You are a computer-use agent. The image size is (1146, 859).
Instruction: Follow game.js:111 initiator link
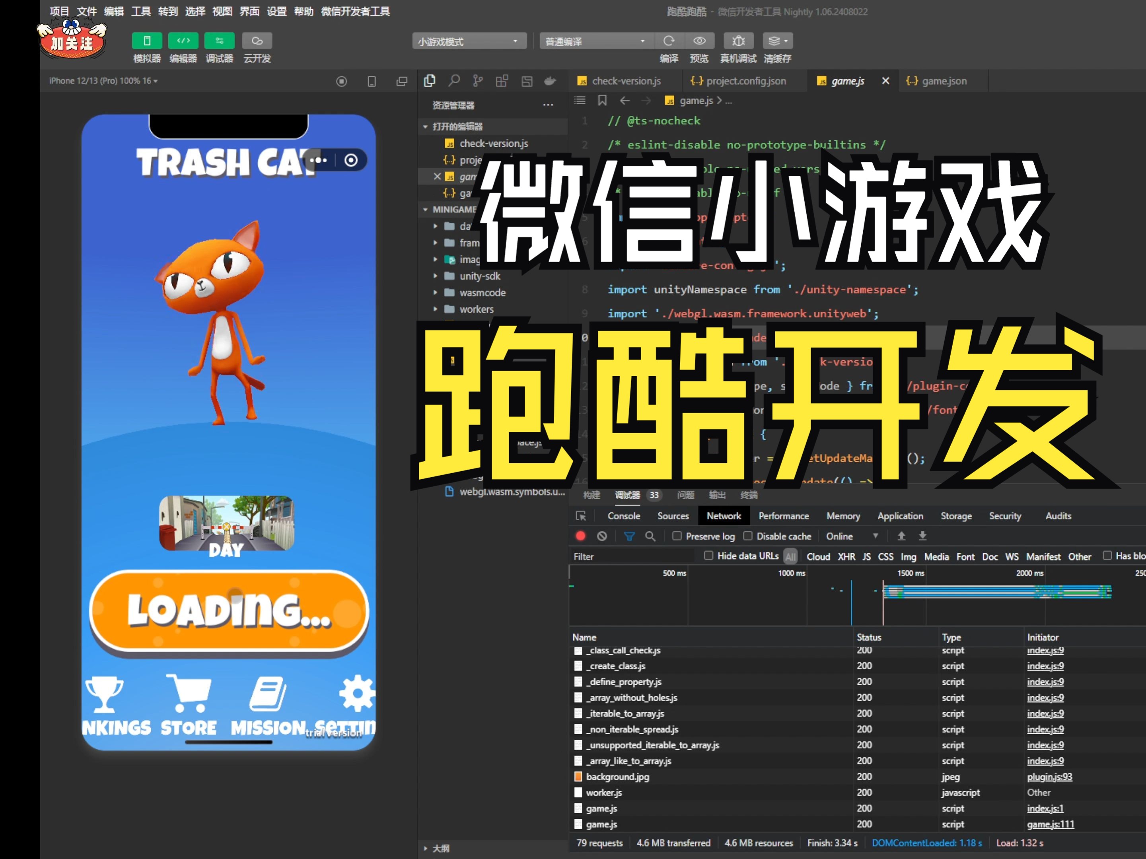point(1050,824)
